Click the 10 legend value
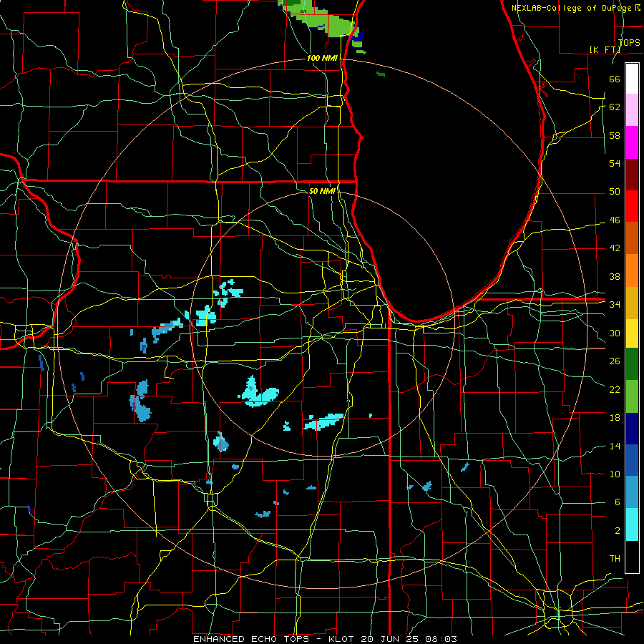This screenshot has height=644, width=644. (615, 474)
